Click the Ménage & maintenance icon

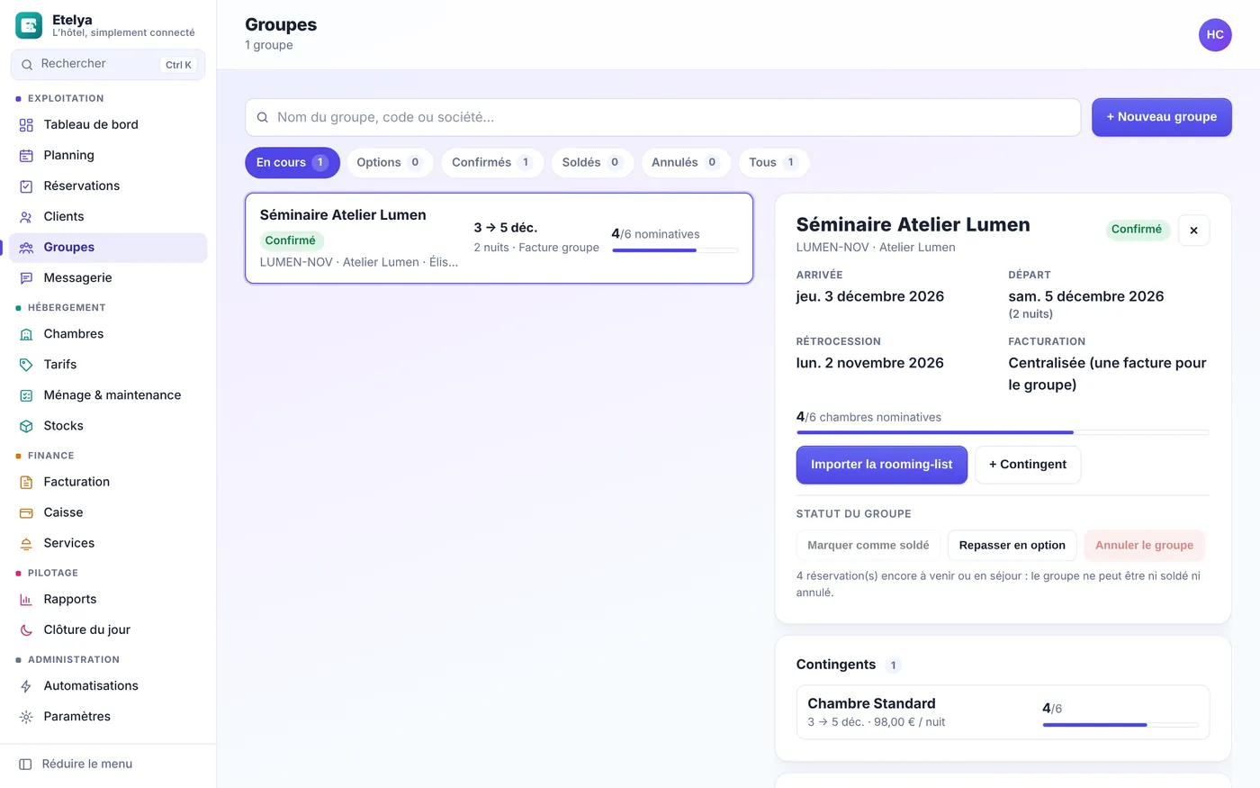(x=26, y=395)
